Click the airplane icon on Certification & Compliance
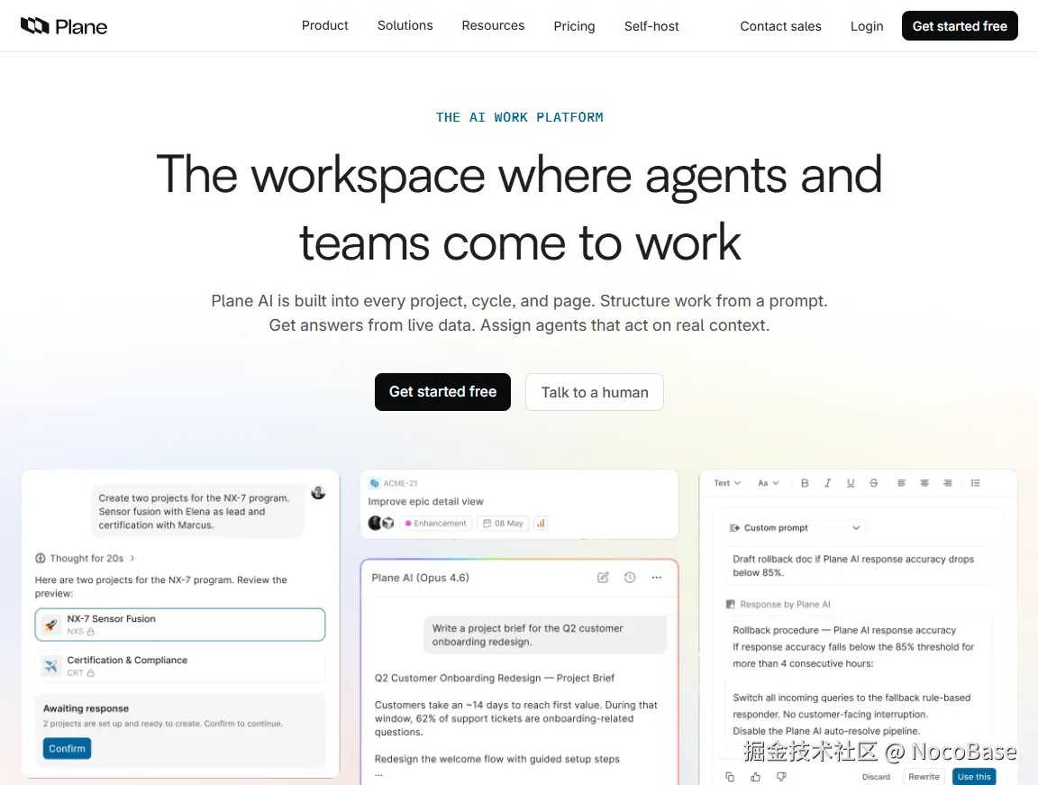Image resolution: width=1038 pixels, height=785 pixels. (x=51, y=666)
